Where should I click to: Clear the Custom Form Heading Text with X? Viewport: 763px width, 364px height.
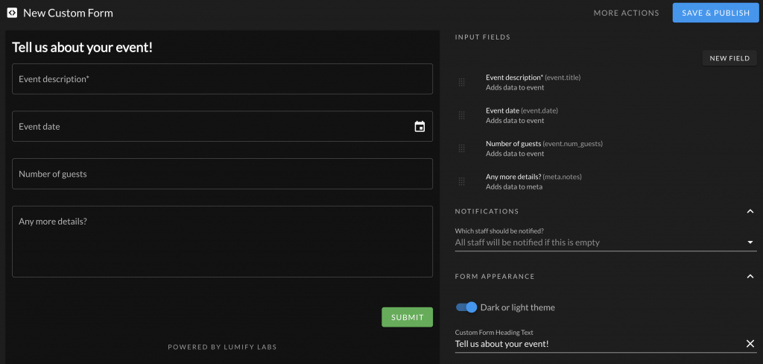point(750,344)
